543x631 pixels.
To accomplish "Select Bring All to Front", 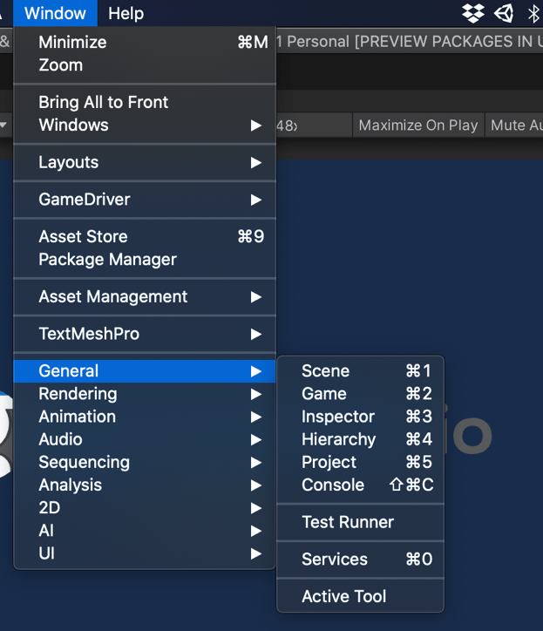I will (x=104, y=102).
